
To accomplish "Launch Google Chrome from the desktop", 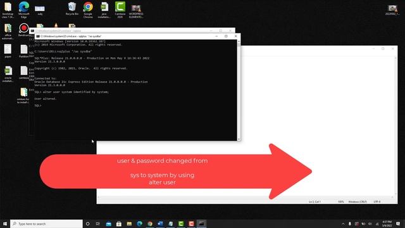I will [x=88, y=10].
